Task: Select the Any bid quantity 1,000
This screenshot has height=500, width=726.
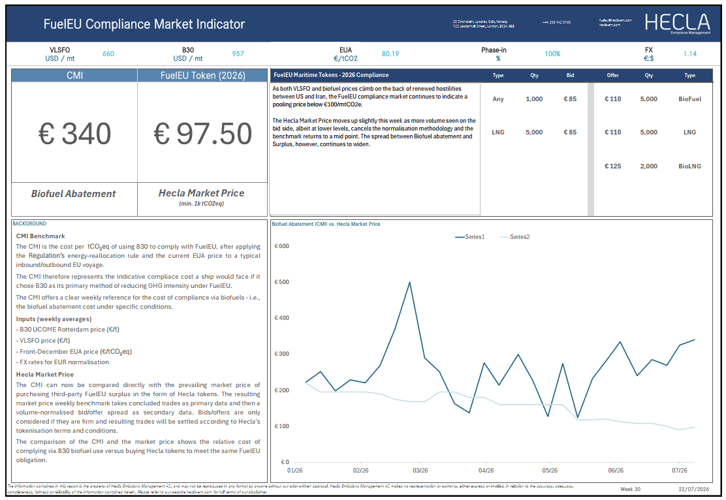Action: (534, 99)
